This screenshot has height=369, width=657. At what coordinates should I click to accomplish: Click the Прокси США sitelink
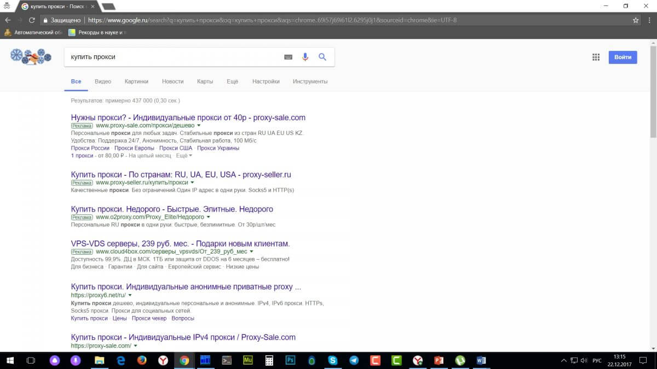pos(176,148)
